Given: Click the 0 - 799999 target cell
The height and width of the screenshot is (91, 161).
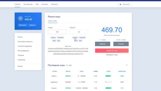Looking at the screenshot, I should (82, 76).
